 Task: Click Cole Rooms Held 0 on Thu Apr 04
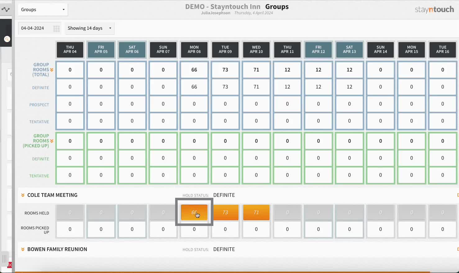(x=70, y=212)
